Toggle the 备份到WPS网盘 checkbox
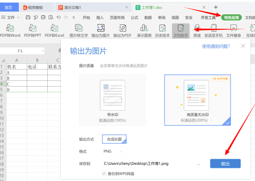The height and width of the screenshot is (181, 255). 104,174
